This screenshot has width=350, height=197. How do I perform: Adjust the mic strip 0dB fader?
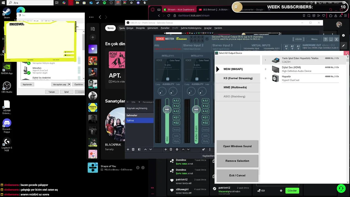(167, 109)
